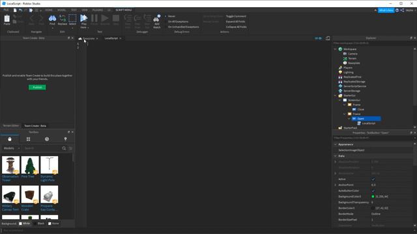Image resolution: width=417 pixels, height=234 pixels.
Task: Switch to the HOME ribbon tab
Action: click(x=49, y=10)
